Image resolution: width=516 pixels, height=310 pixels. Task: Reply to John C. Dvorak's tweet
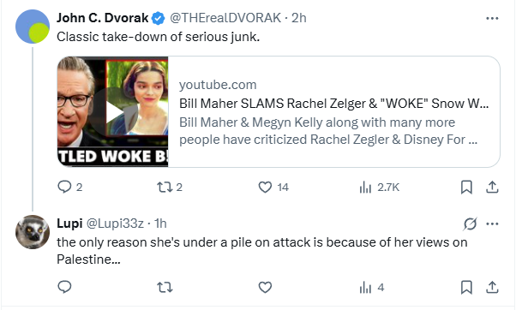64,187
